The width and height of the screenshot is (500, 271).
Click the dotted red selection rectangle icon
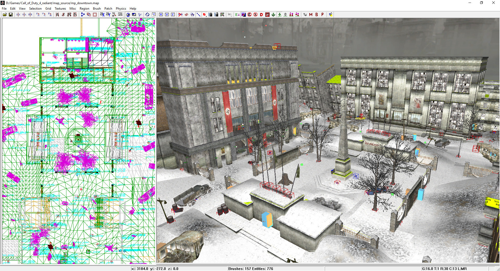click(x=95, y=15)
